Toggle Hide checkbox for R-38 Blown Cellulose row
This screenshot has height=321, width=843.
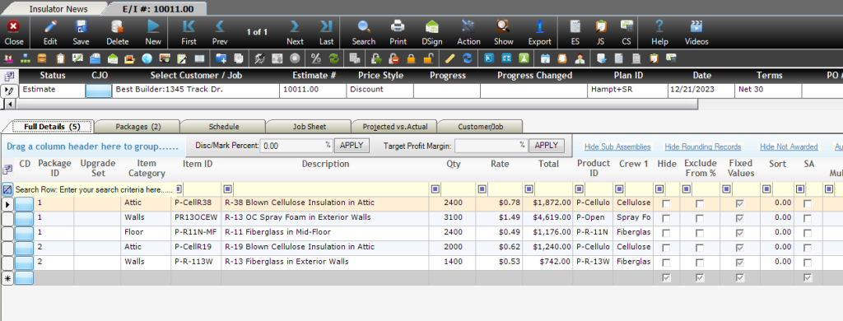(x=667, y=203)
